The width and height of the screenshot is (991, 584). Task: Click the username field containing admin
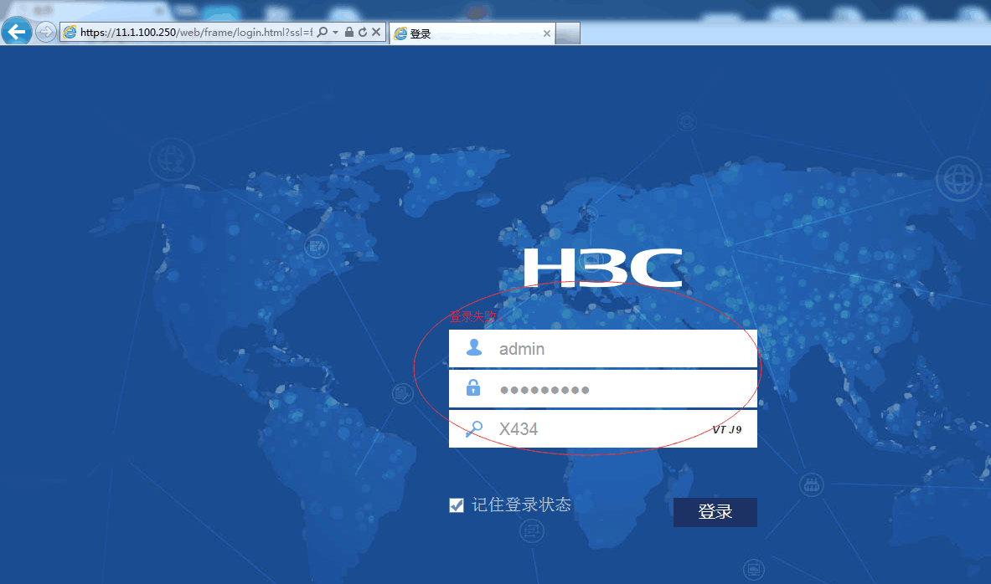click(603, 349)
